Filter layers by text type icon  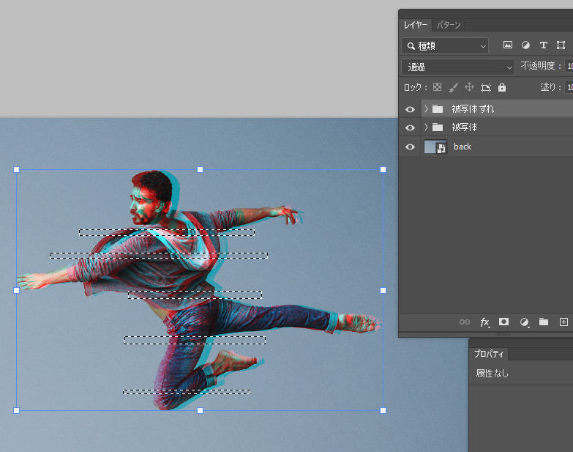coord(543,45)
